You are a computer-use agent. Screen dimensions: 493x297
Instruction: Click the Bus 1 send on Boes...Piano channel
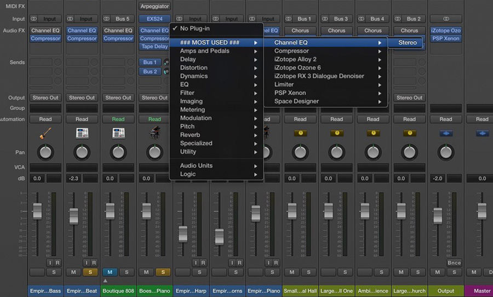tap(150, 62)
